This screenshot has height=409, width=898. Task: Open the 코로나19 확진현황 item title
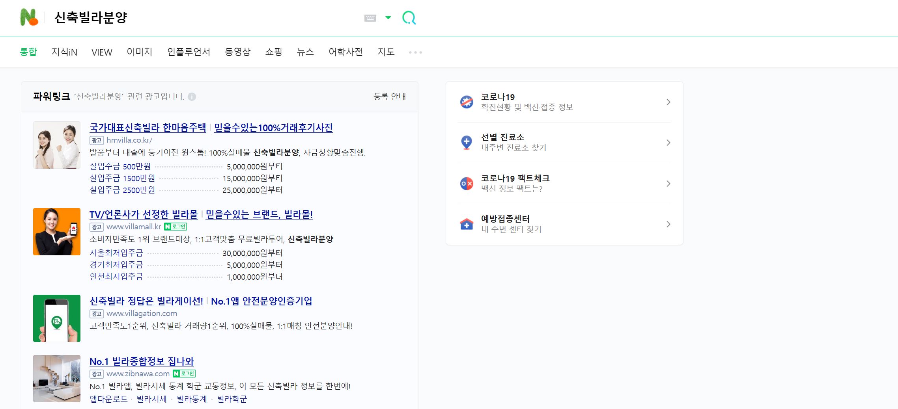click(x=498, y=97)
